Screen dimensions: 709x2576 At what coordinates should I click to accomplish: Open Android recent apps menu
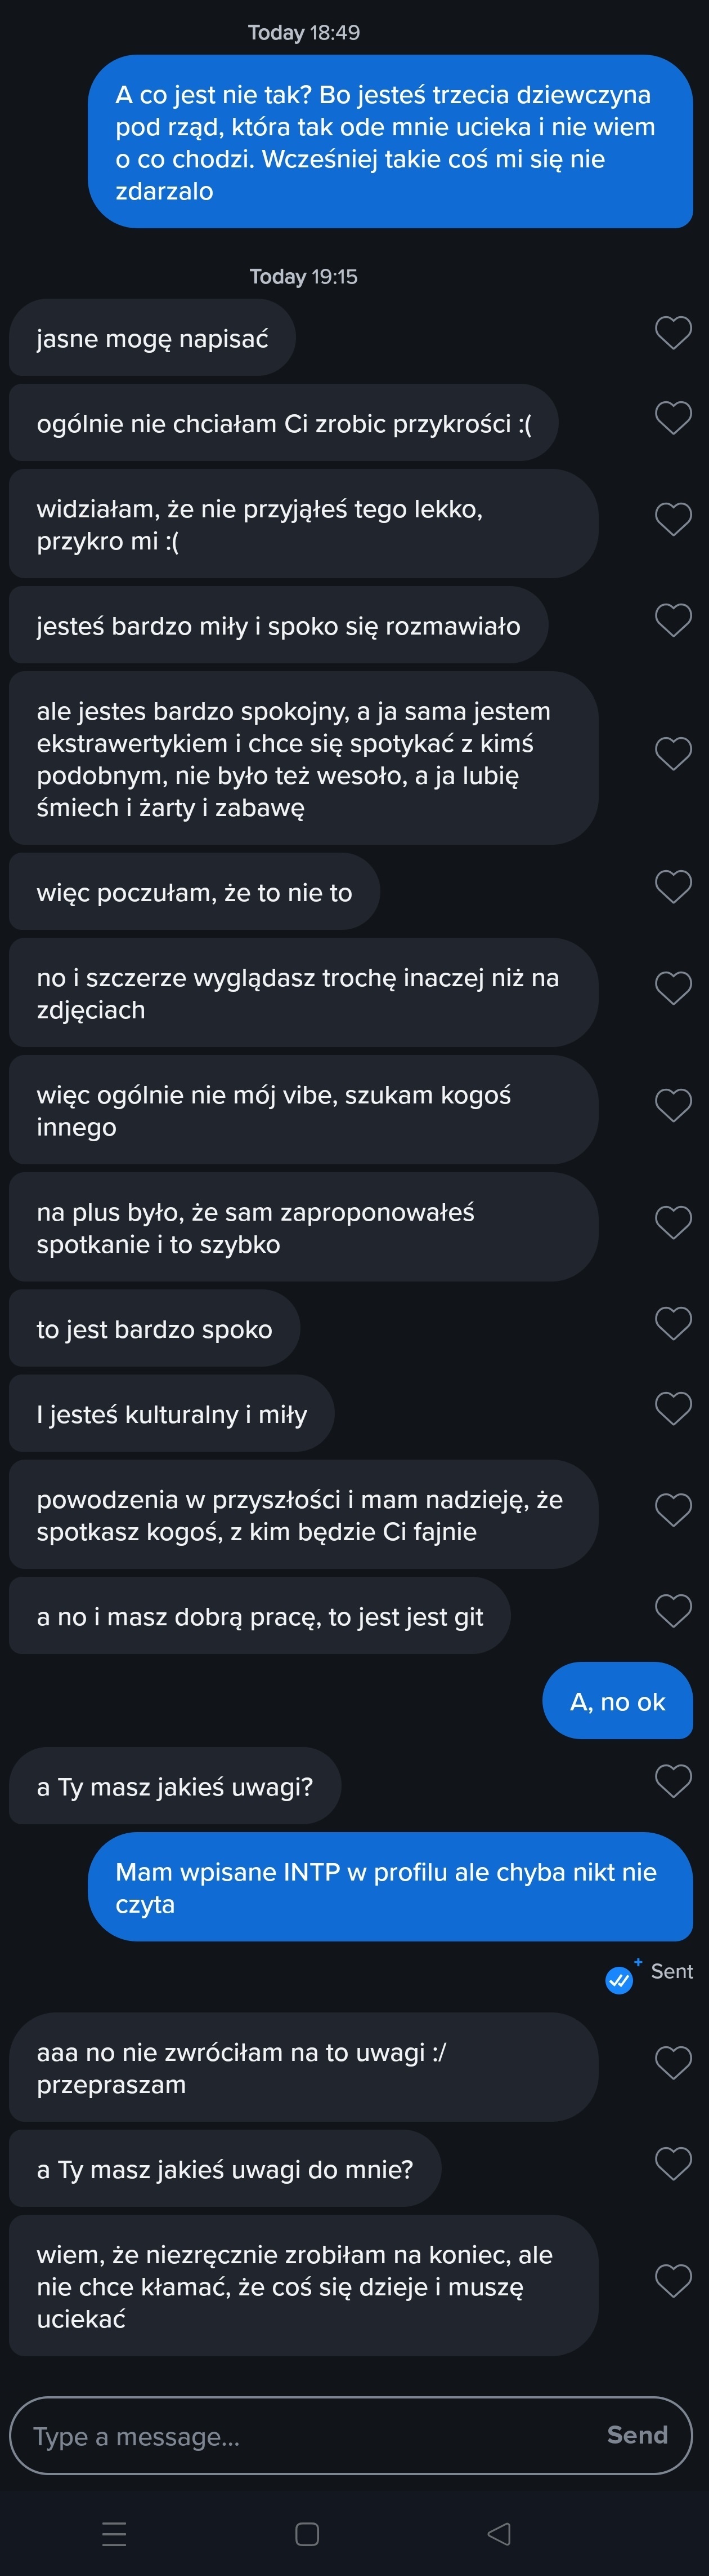point(115,2533)
